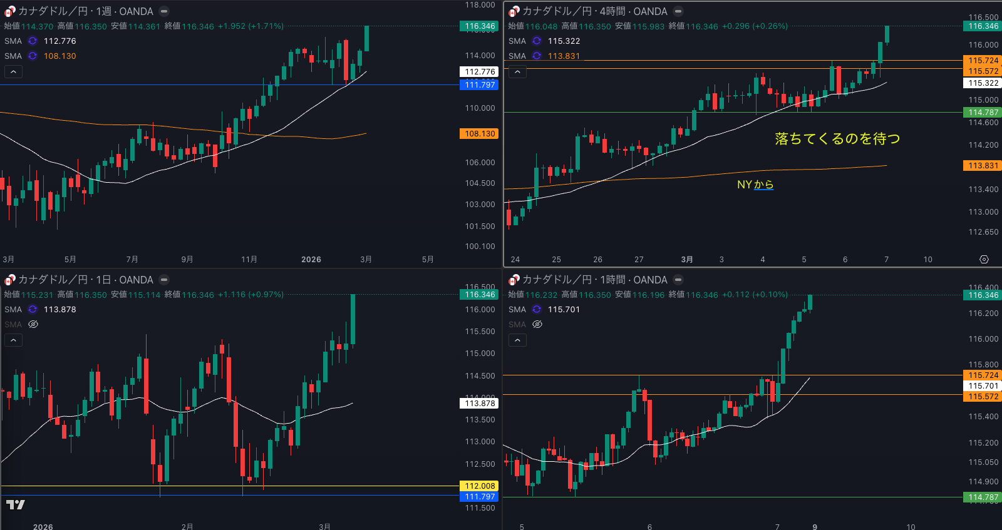Click the yellow text 落ちてくるのを待つ annotation
Viewport: 1002px width, 530px height.
pyautogui.click(x=837, y=139)
